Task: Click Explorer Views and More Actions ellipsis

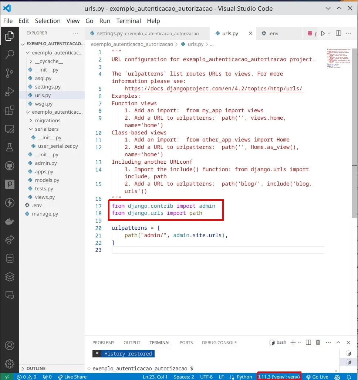Action: [76, 33]
